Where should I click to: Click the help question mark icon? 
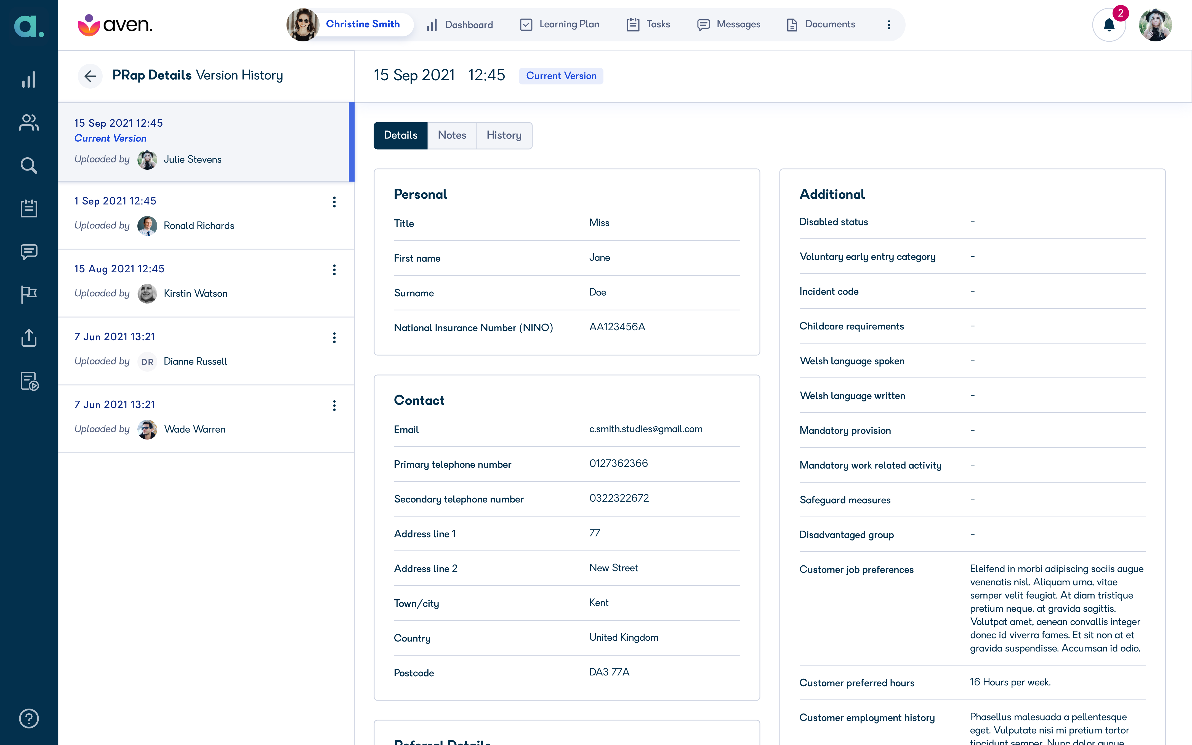pos(29,719)
